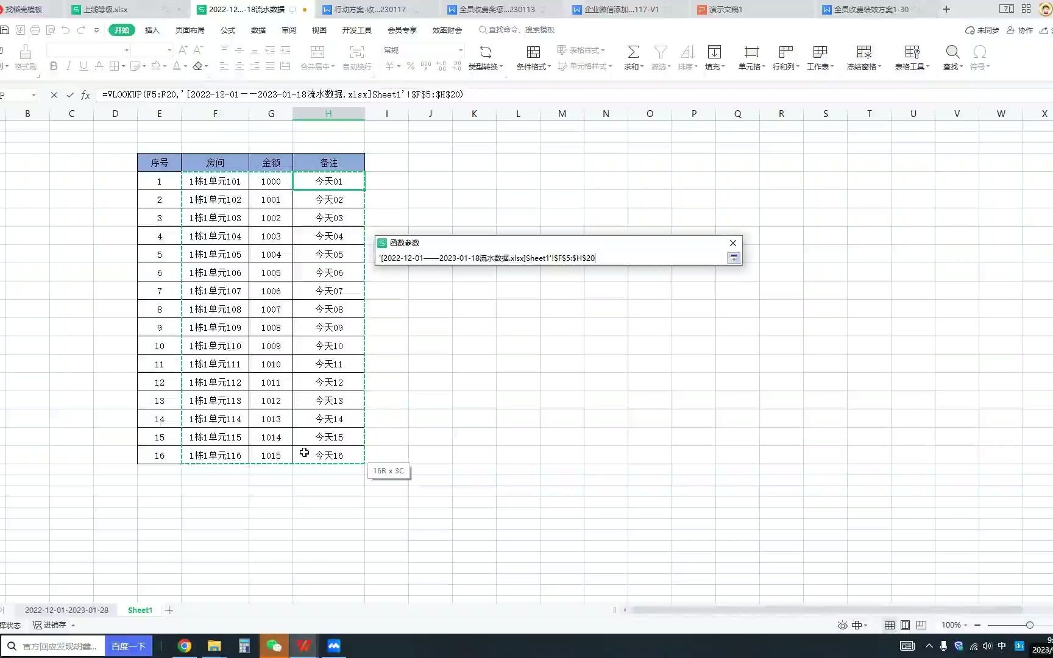Open the Find (查找) tool
Screen dimensions: 1053x658
pos(951,58)
